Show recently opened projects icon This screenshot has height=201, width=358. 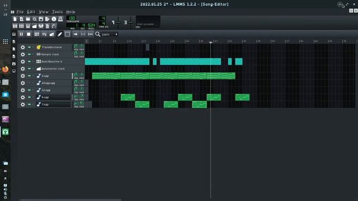pos(35,19)
